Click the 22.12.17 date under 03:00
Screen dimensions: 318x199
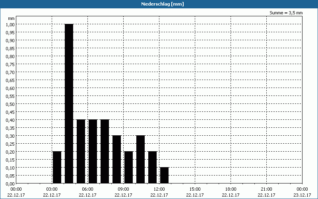(x=52, y=195)
